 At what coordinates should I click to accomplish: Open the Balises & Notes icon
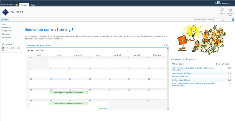(230, 10)
